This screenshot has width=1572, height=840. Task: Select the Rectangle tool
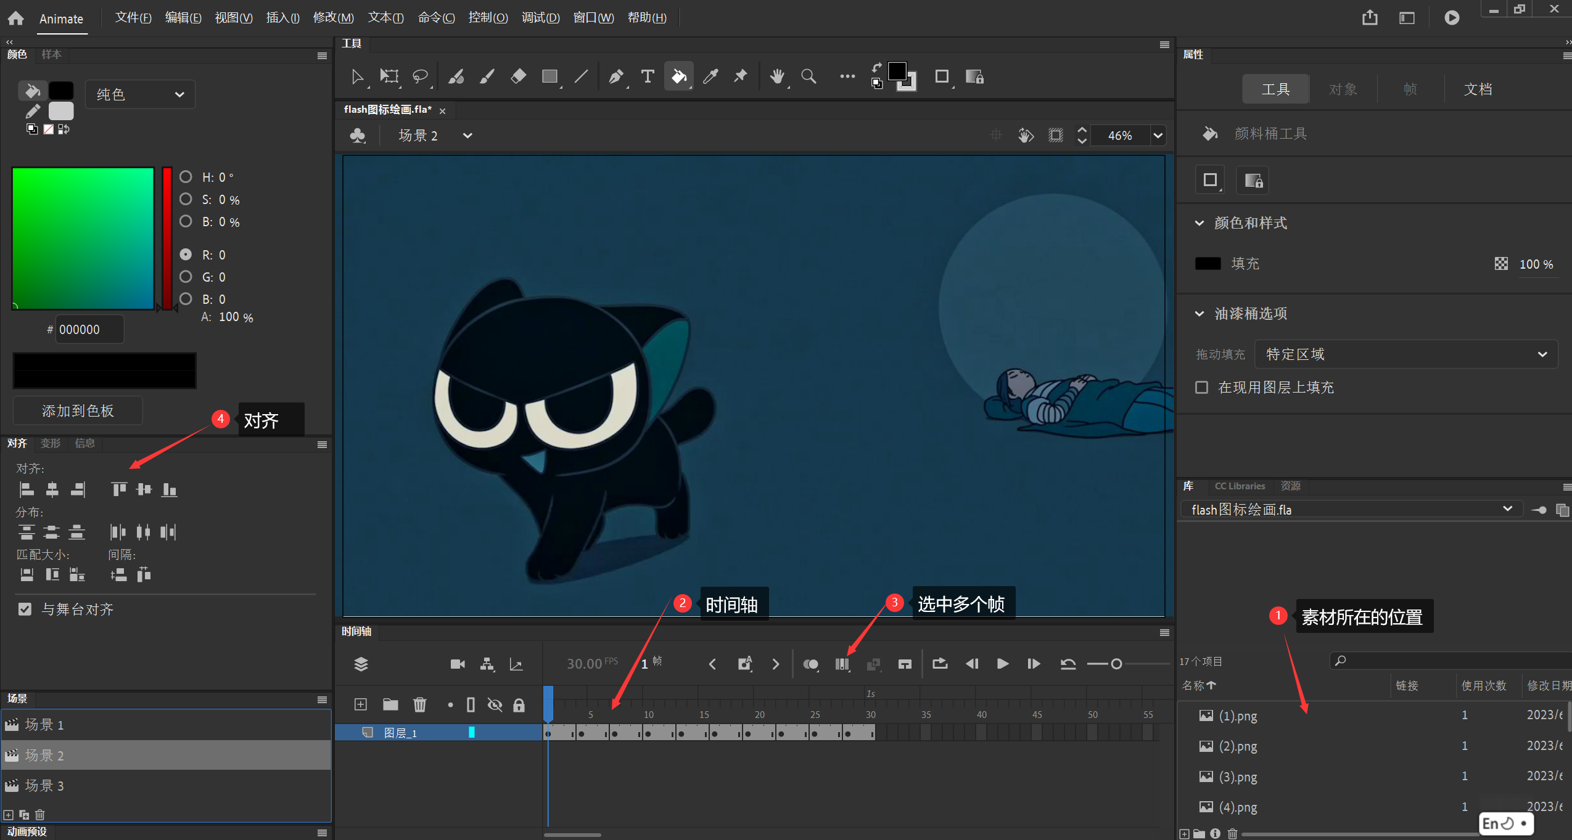coord(549,76)
